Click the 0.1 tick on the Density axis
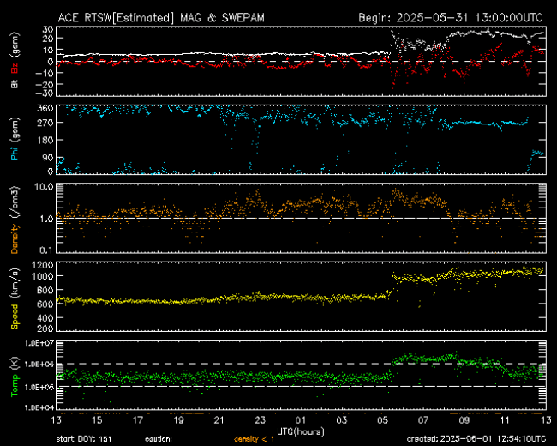The width and height of the screenshot is (557, 446). [46, 250]
